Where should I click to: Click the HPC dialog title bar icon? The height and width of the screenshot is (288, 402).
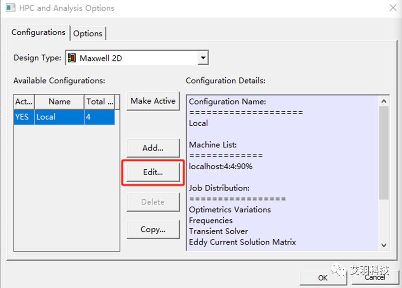[x=10, y=8]
